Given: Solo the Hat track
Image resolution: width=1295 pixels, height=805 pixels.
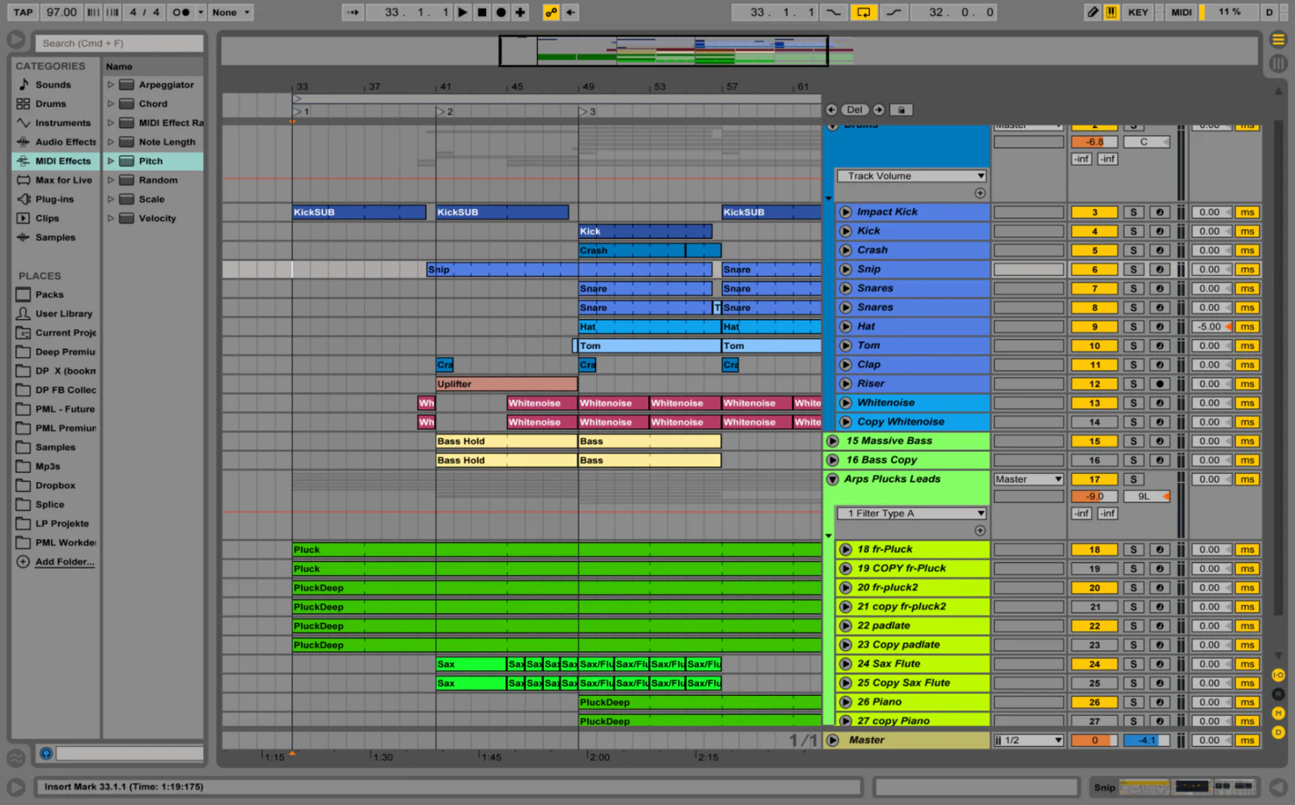Looking at the screenshot, I should point(1133,327).
